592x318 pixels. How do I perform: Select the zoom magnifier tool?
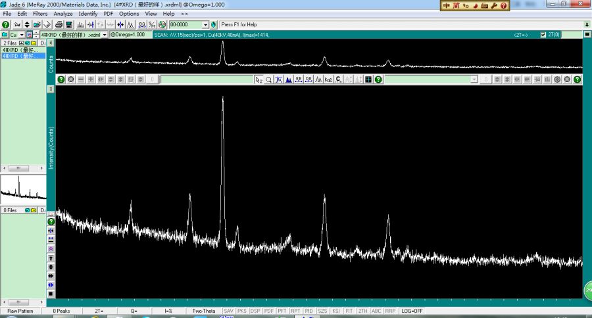coord(268,79)
